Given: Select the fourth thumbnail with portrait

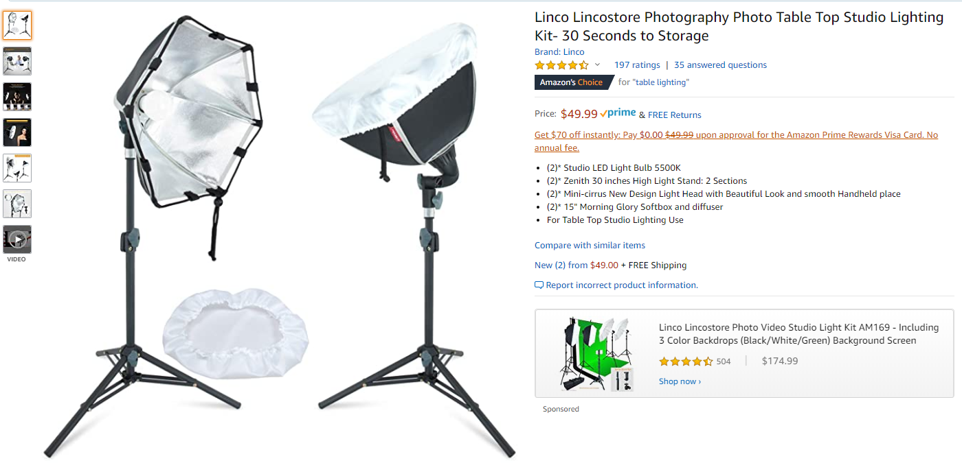Looking at the screenshot, I should tap(17, 132).
